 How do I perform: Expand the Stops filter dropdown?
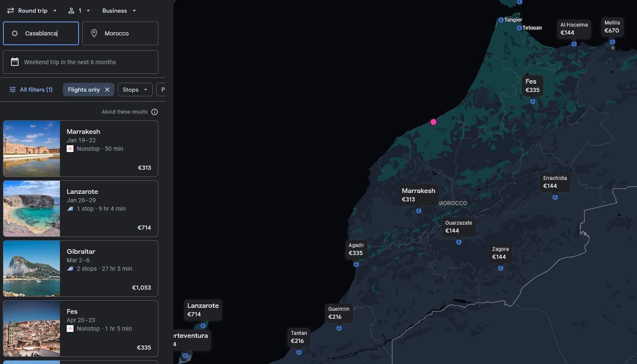coord(135,90)
